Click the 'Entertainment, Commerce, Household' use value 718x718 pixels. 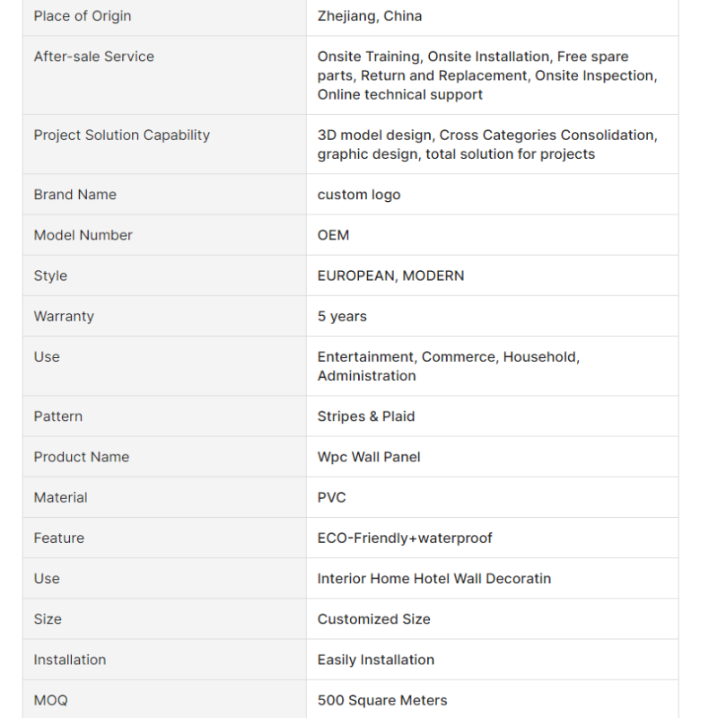448,357
